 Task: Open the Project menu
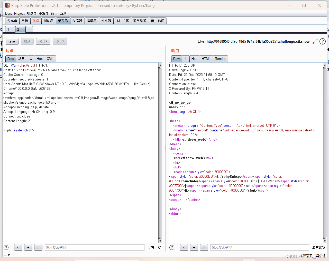click(x=19, y=13)
